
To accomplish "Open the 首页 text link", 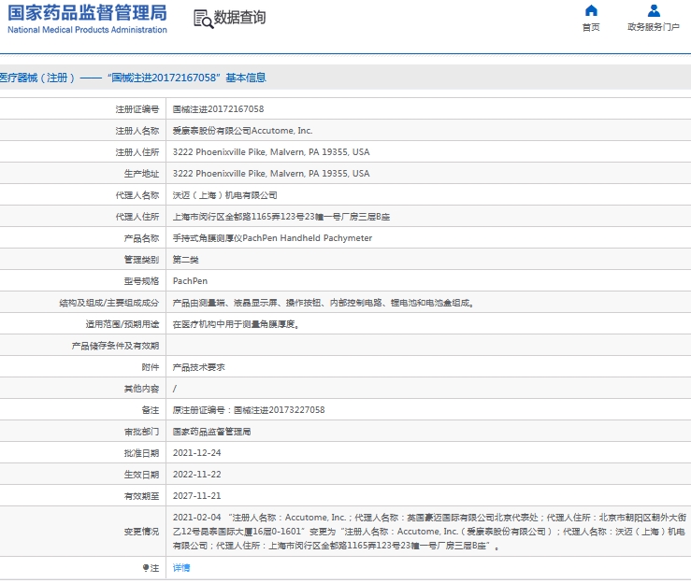I will click(x=591, y=27).
